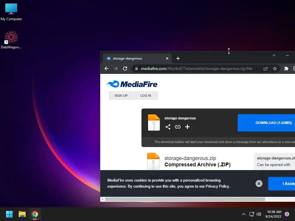The width and height of the screenshot is (295, 221).
Task: Open File Explorer from taskbar
Action: pos(22,214)
